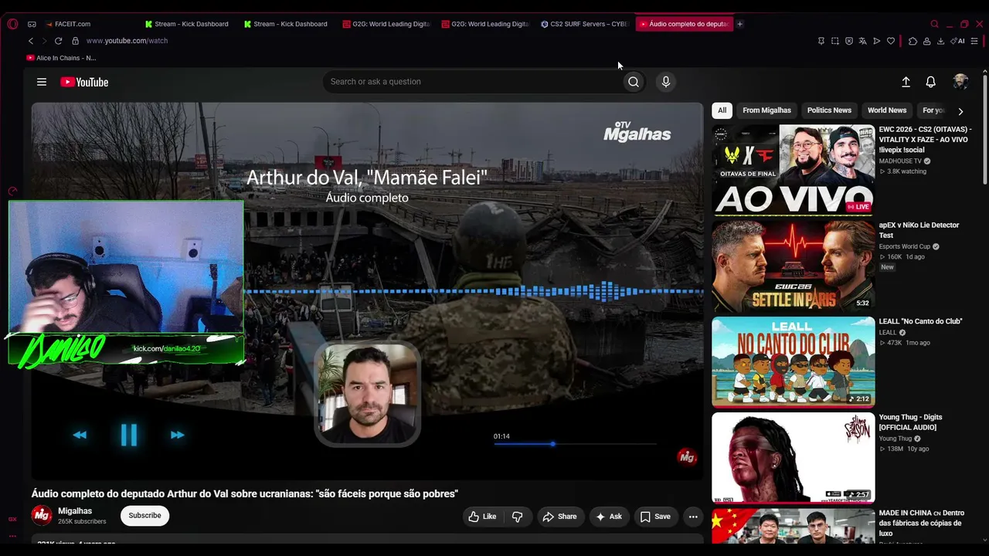The height and width of the screenshot is (556, 989).
Task: Open the Migalhas channel avatar
Action: tap(42, 515)
